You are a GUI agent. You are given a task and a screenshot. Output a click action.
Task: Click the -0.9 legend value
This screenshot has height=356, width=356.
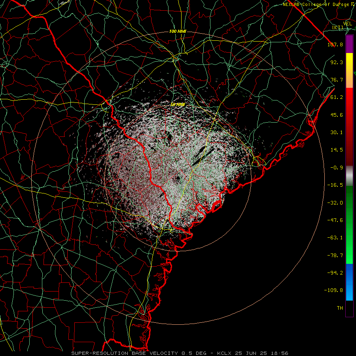(x=337, y=168)
